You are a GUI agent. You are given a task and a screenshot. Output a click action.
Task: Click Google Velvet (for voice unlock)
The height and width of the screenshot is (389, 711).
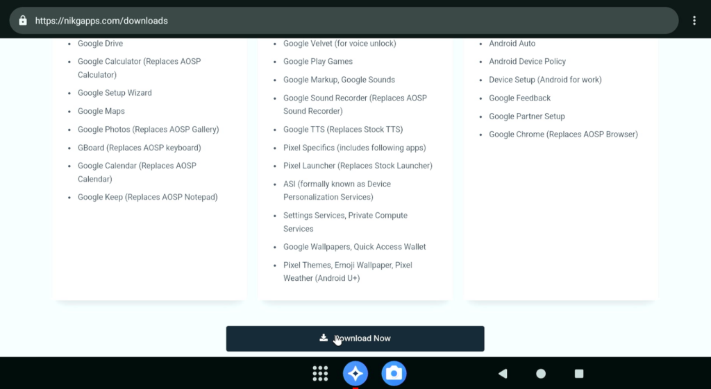point(340,44)
